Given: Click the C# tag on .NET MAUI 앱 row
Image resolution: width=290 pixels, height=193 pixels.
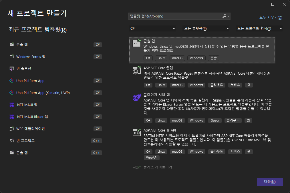Looking at the screenshot, I should (x=98, y=105).
